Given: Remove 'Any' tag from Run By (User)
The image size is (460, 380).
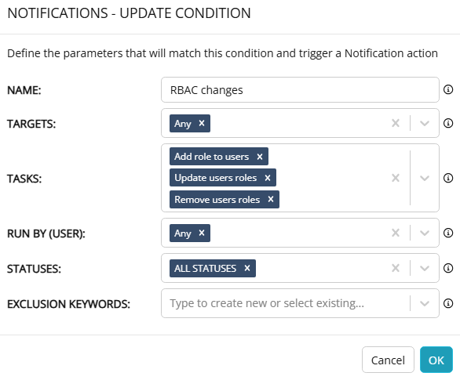Looking at the screenshot, I should [x=202, y=233].
